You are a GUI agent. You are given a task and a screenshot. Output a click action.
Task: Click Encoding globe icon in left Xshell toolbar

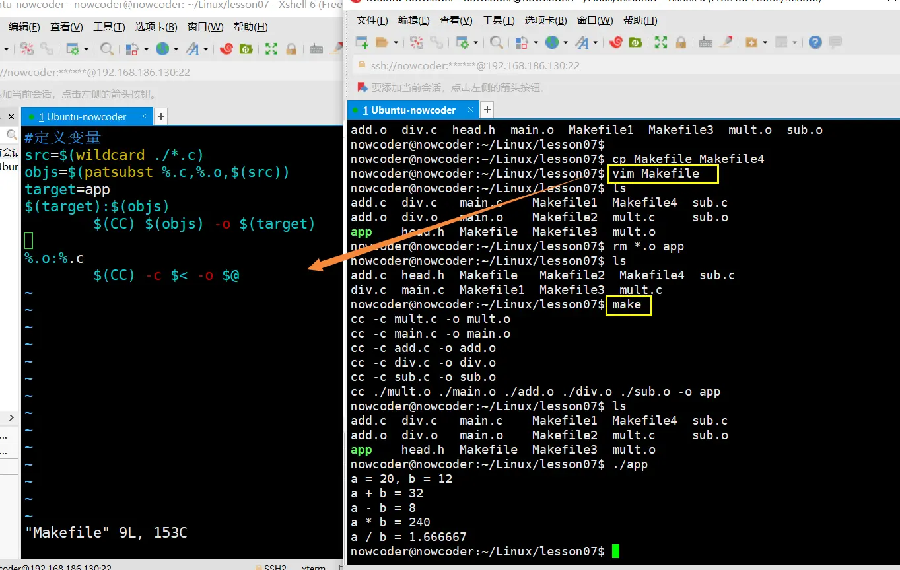point(162,49)
